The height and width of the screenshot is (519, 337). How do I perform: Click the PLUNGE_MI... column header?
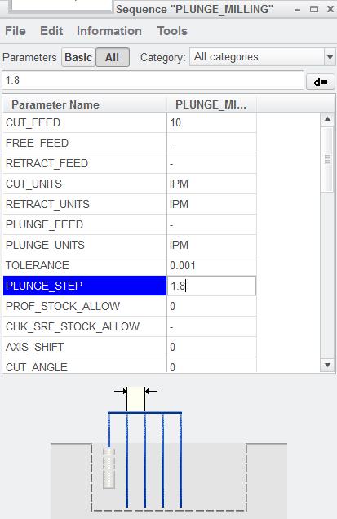[x=211, y=104]
